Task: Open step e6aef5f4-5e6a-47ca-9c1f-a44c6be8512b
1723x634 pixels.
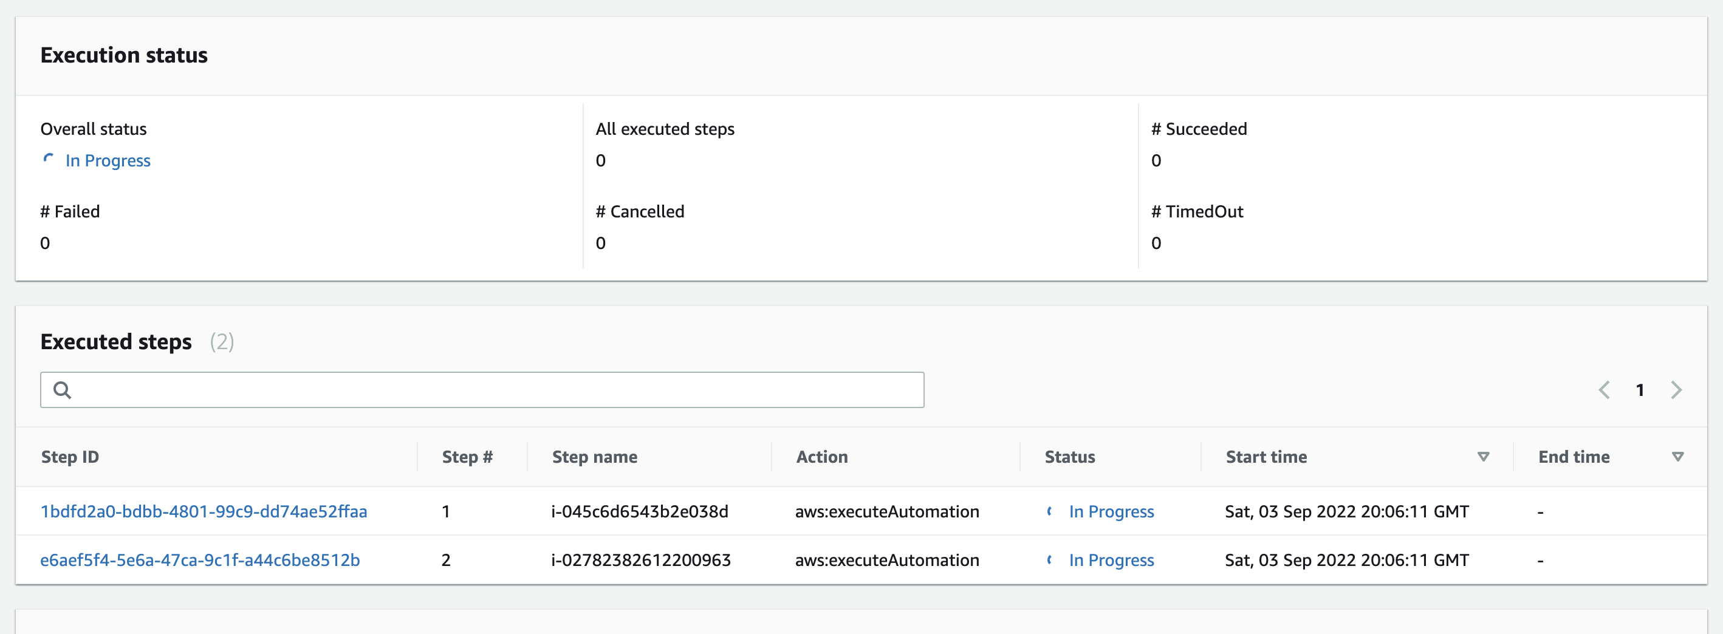Action: click(x=200, y=560)
